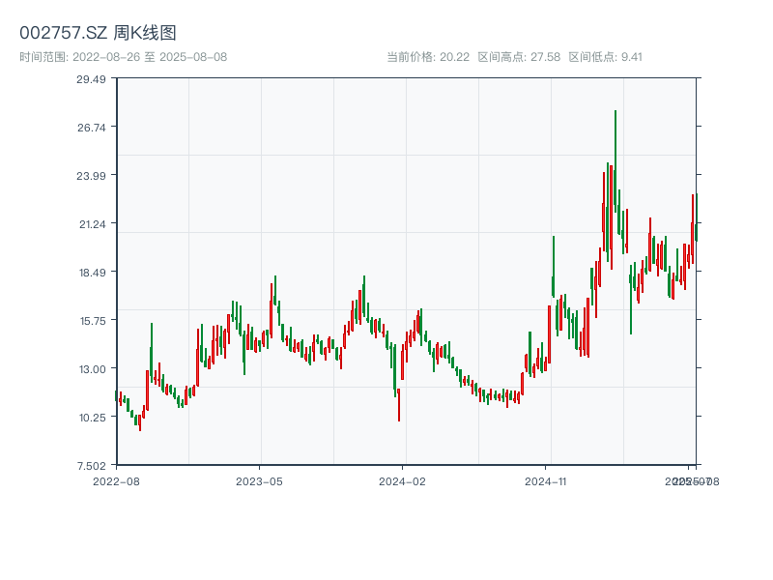This screenshot has width=773, height=580.
Task: Click the y-axis label 18.49
Action: tap(93, 273)
